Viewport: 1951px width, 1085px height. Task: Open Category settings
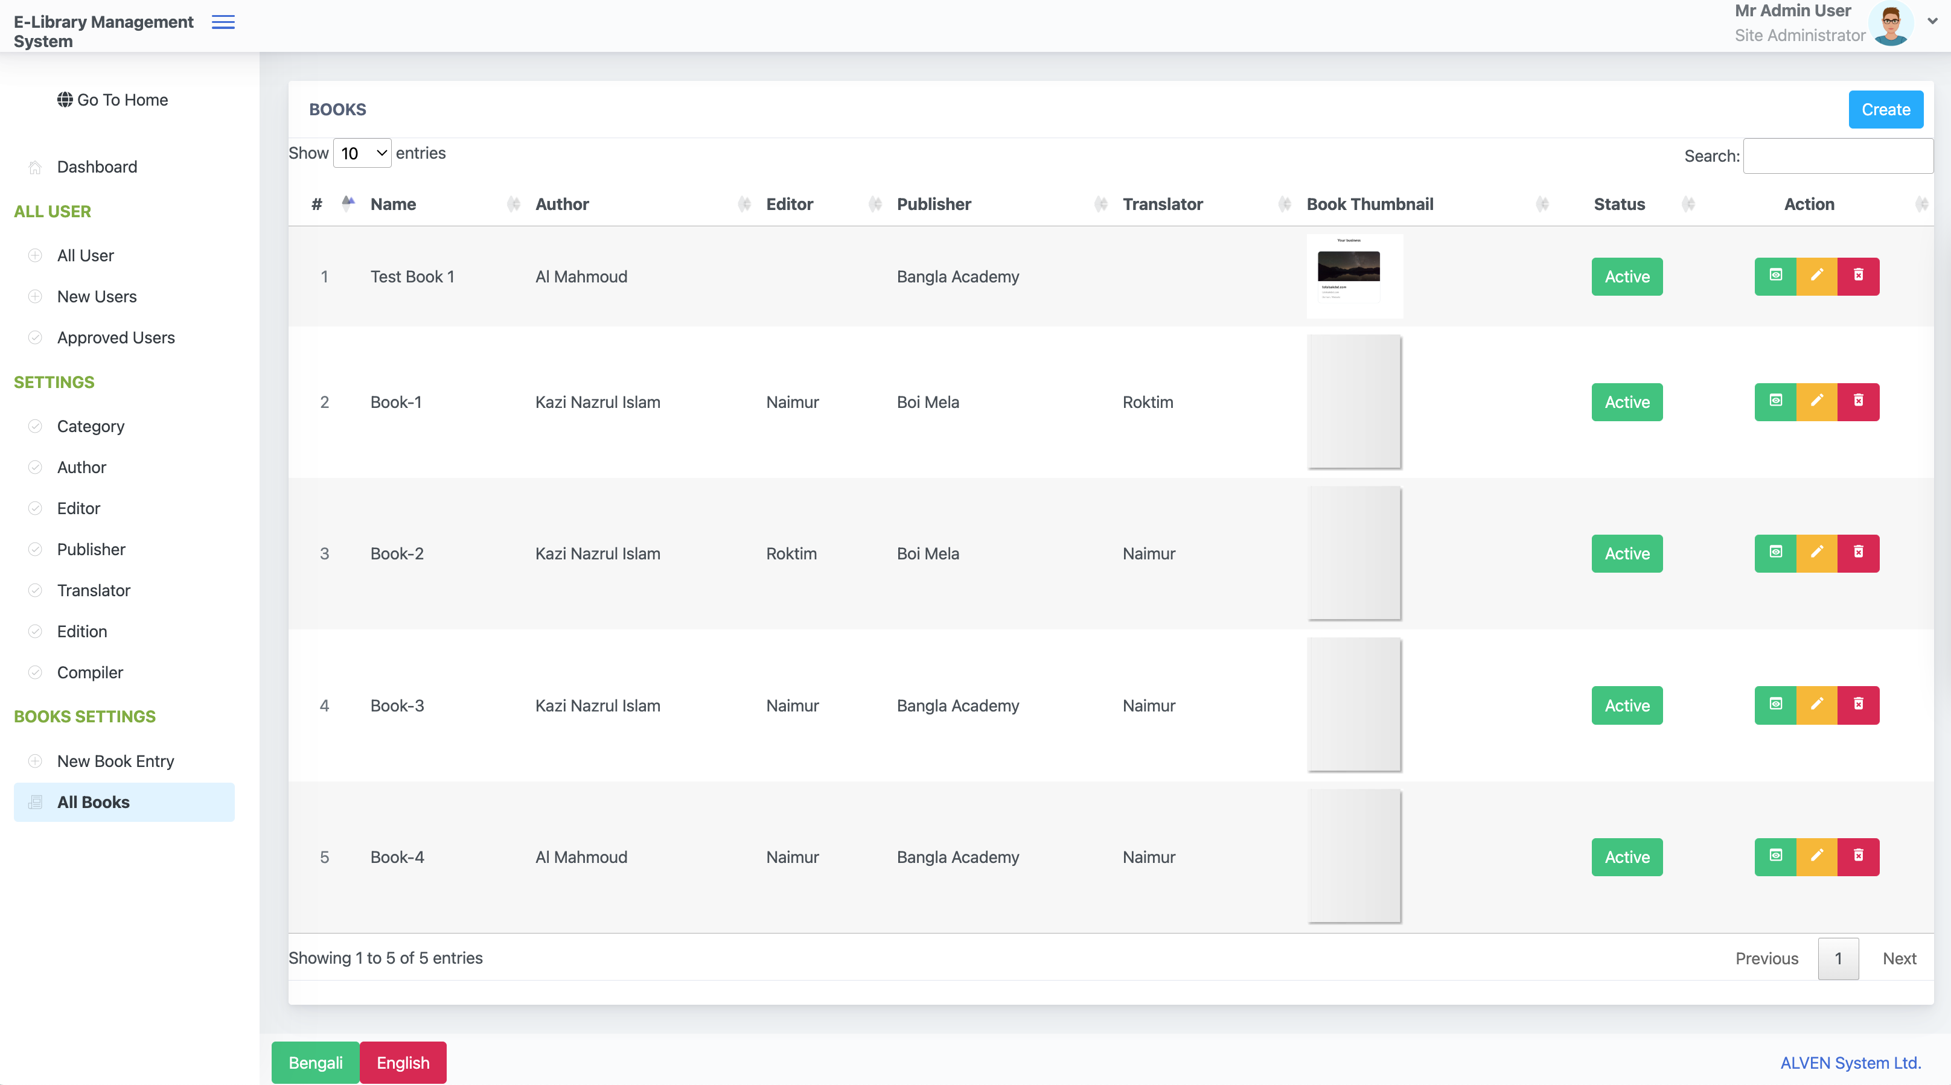pyautogui.click(x=91, y=426)
